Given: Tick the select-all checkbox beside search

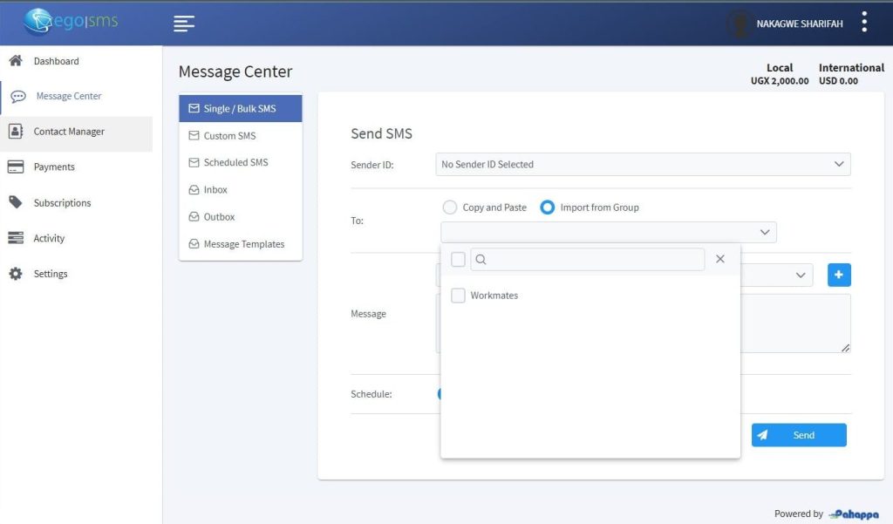Looking at the screenshot, I should point(458,259).
